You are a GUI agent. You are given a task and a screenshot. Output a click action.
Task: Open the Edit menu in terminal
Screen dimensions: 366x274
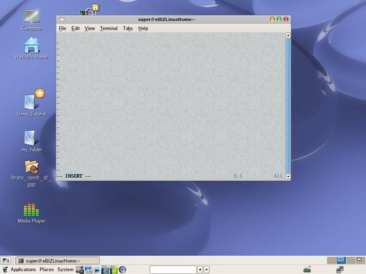coord(75,29)
